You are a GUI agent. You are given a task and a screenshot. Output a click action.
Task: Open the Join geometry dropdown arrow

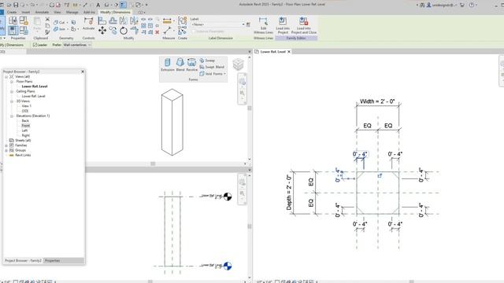(67, 29)
